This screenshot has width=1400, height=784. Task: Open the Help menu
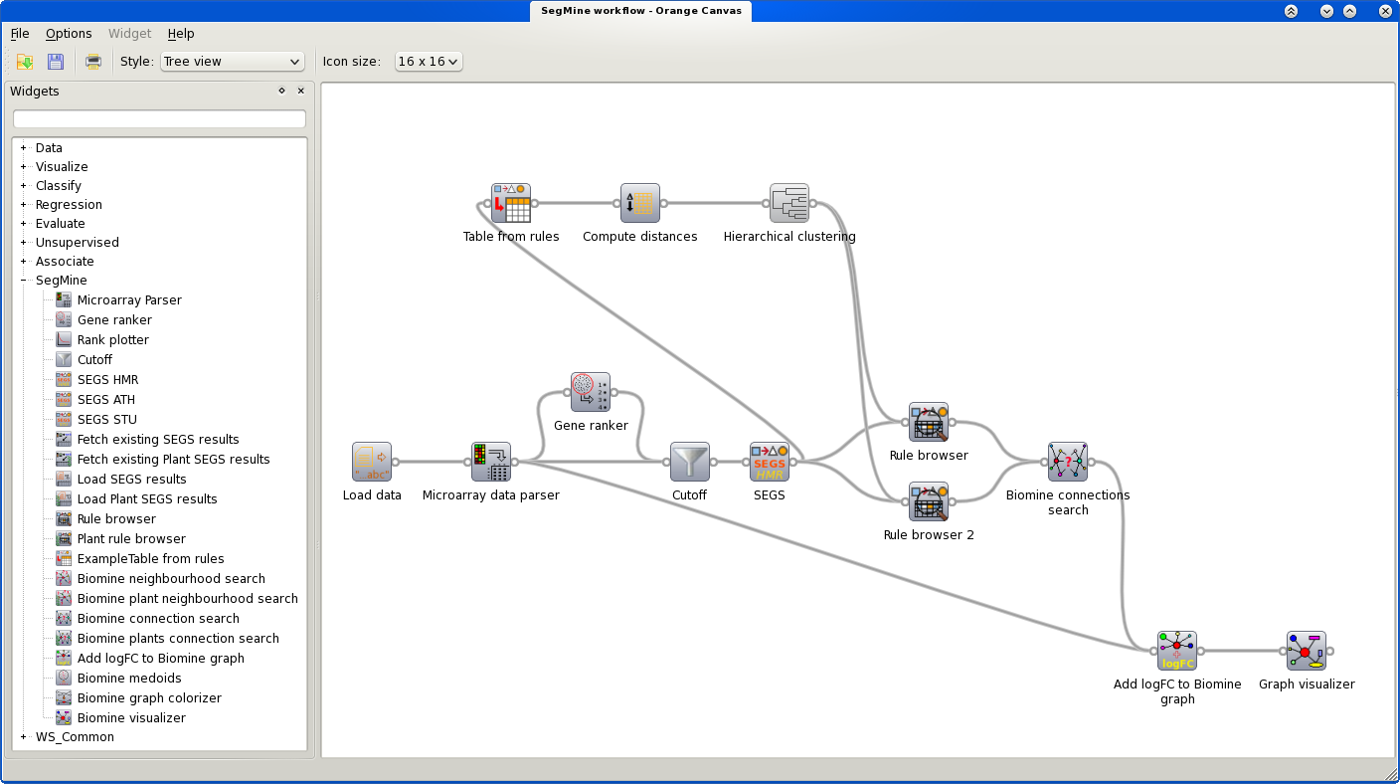point(181,34)
